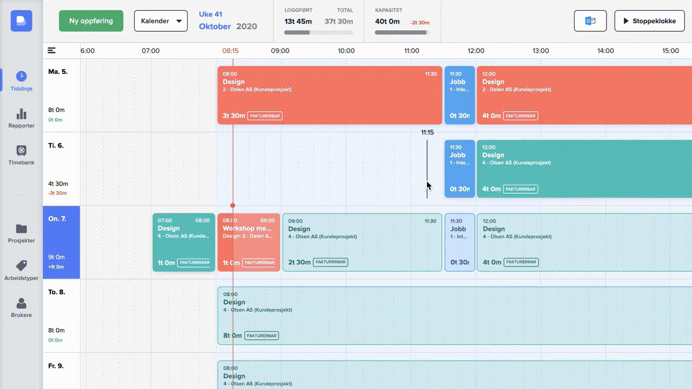Select Oktober 2020 month label
This screenshot has height=389, width=692.
coord(228,26)
